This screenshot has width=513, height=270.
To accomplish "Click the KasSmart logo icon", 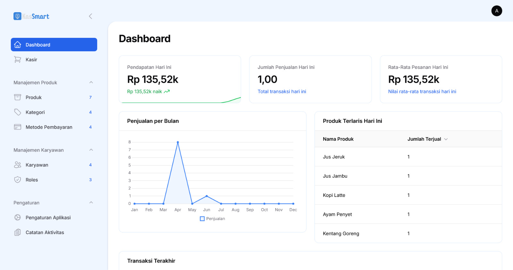I will pos(17,16).
